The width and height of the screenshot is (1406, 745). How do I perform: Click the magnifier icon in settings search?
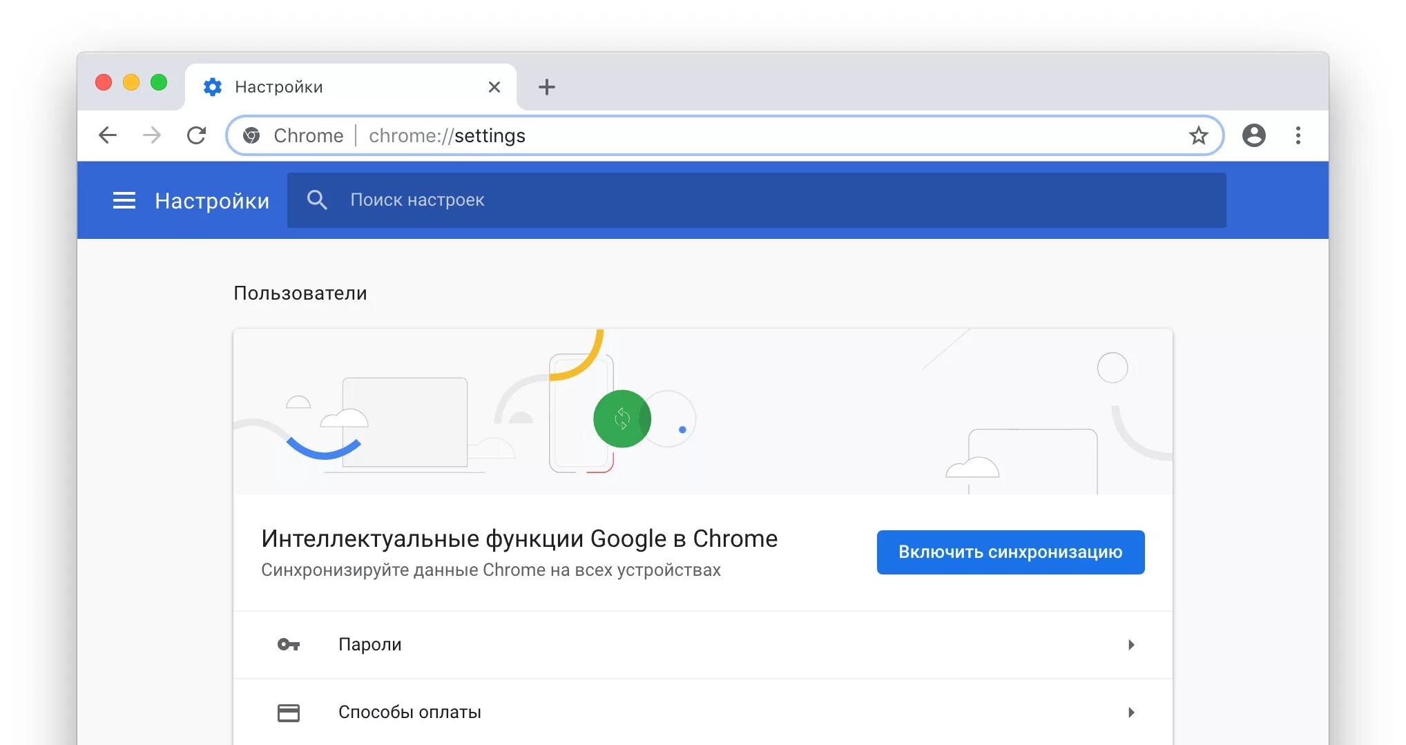tap(317, 200)
